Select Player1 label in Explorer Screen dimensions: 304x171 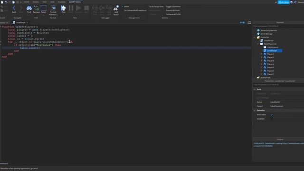[x=270, y=54]
